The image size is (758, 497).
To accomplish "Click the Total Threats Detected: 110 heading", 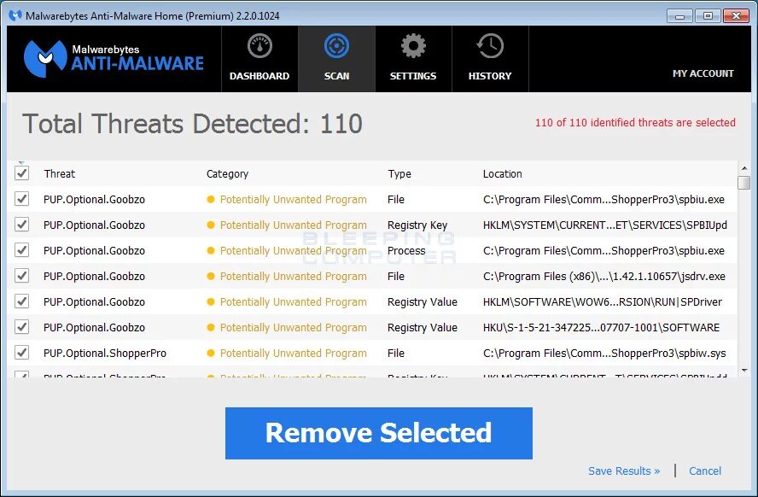I will click(x=192, y=124).
